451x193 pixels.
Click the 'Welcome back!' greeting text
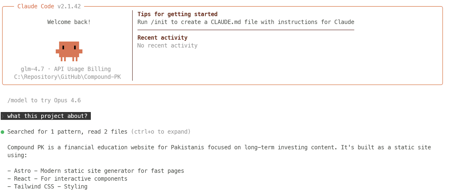pyautogui.click(x=69, y=22)
